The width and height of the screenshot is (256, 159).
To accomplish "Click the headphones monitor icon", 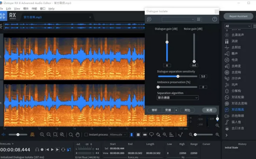I will pyautogui.click(x=37, y=149).
